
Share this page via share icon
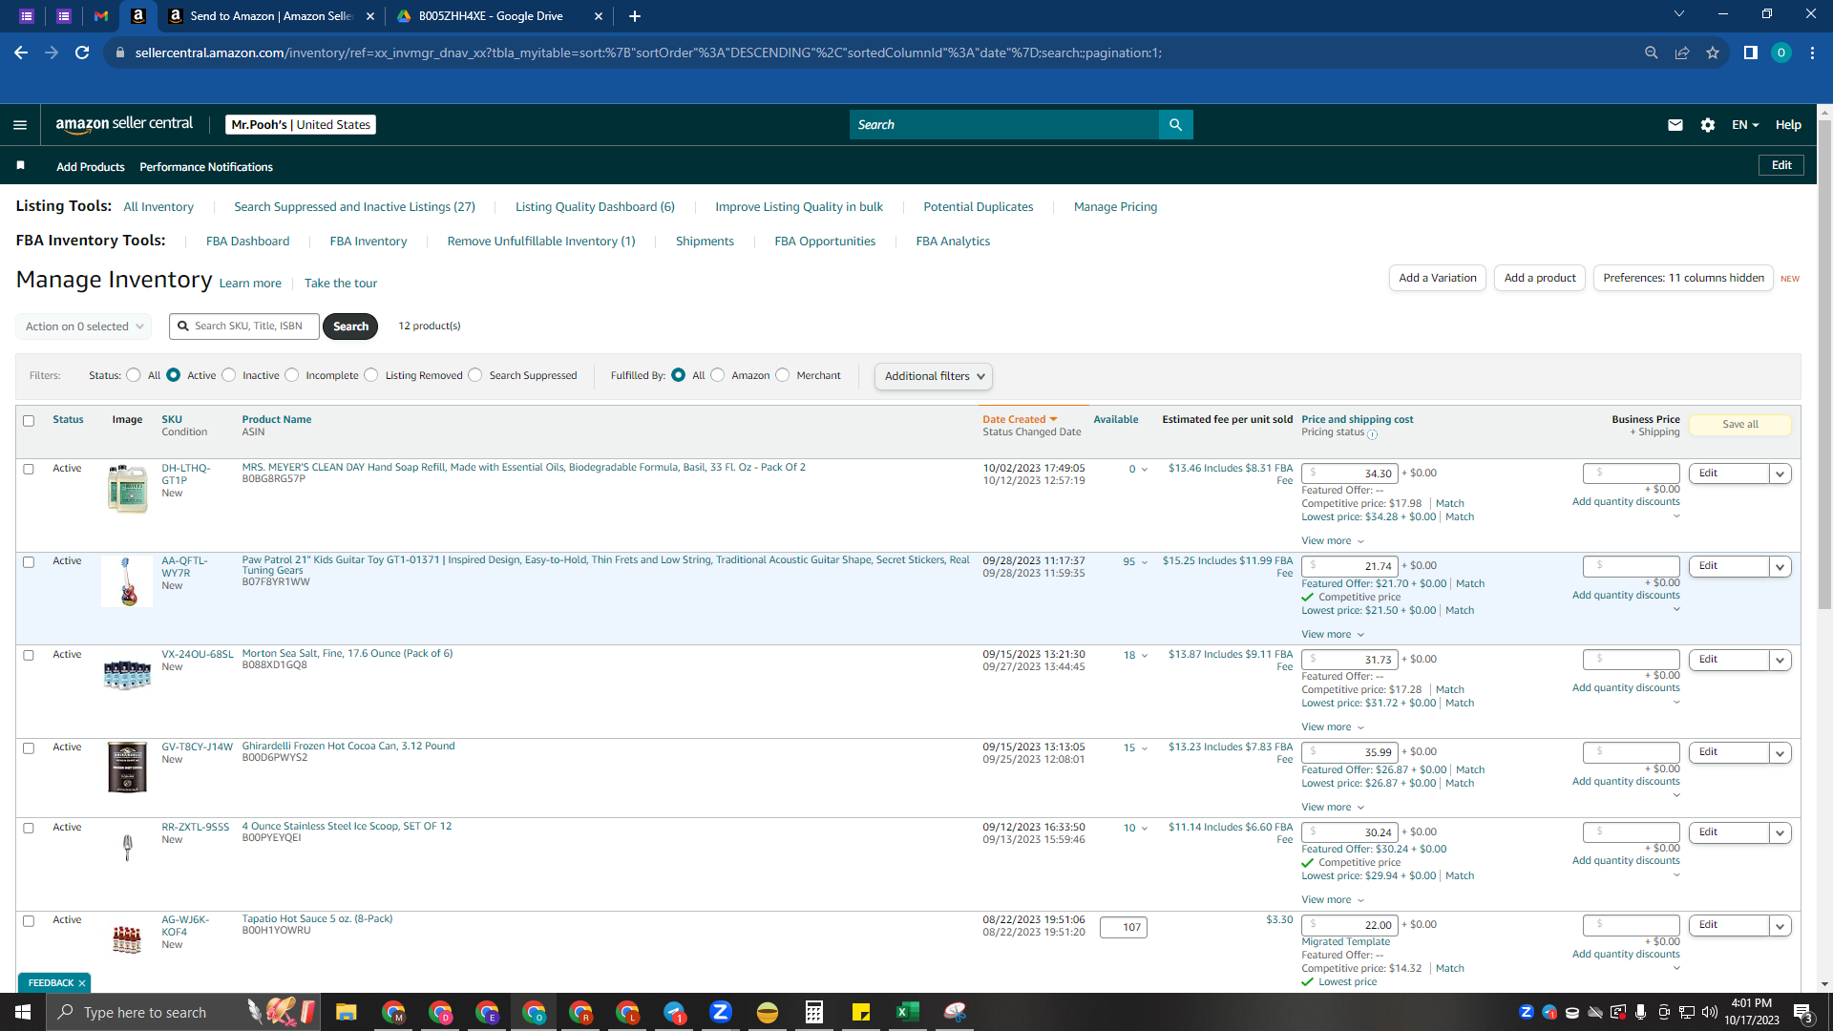(x=1682, y=53)
